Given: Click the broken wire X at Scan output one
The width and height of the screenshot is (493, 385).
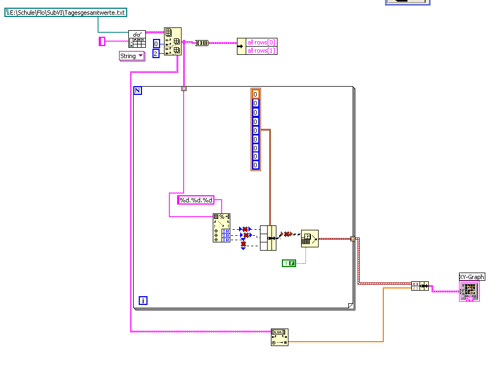Looking at the screenshot, I should pos(245,229).
